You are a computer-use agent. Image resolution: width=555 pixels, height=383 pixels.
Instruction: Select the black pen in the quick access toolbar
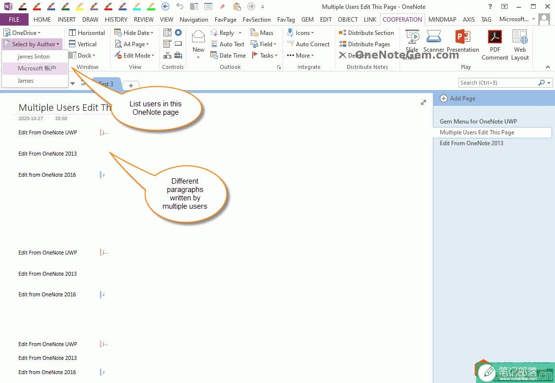click(23, 6)
